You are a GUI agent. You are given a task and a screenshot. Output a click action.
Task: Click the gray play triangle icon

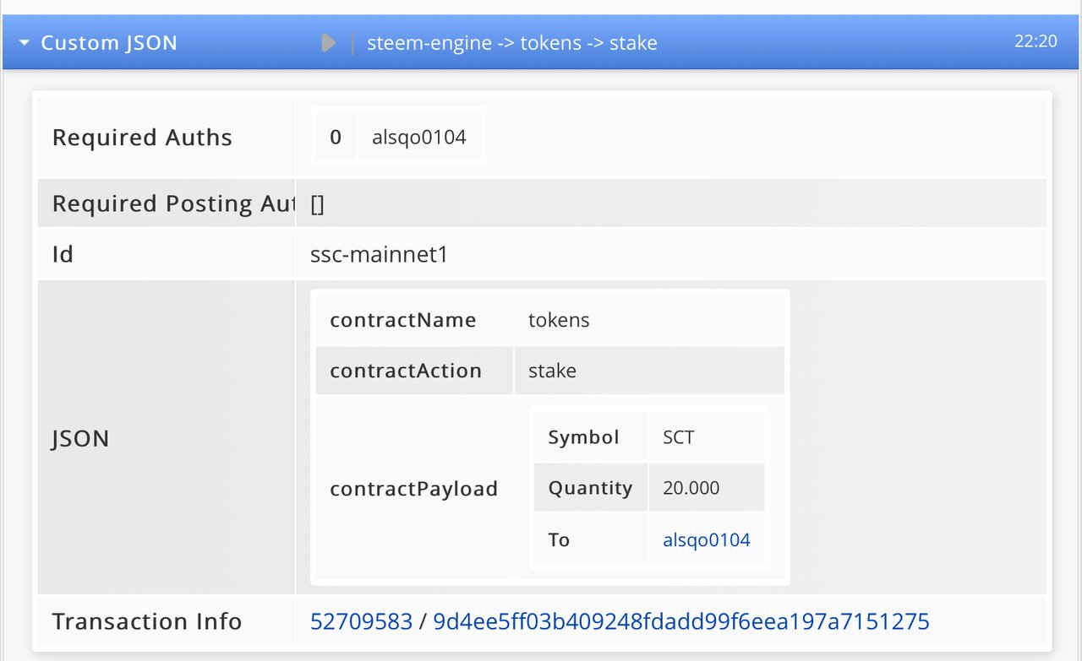[x=329, y=42]
